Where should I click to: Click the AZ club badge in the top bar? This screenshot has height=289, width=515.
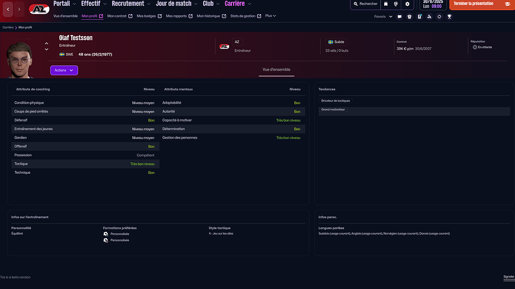click(39, 9)
